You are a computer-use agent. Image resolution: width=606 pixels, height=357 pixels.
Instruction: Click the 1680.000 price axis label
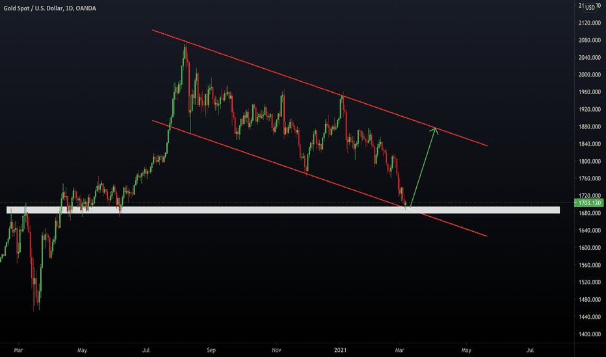point(589,213)
